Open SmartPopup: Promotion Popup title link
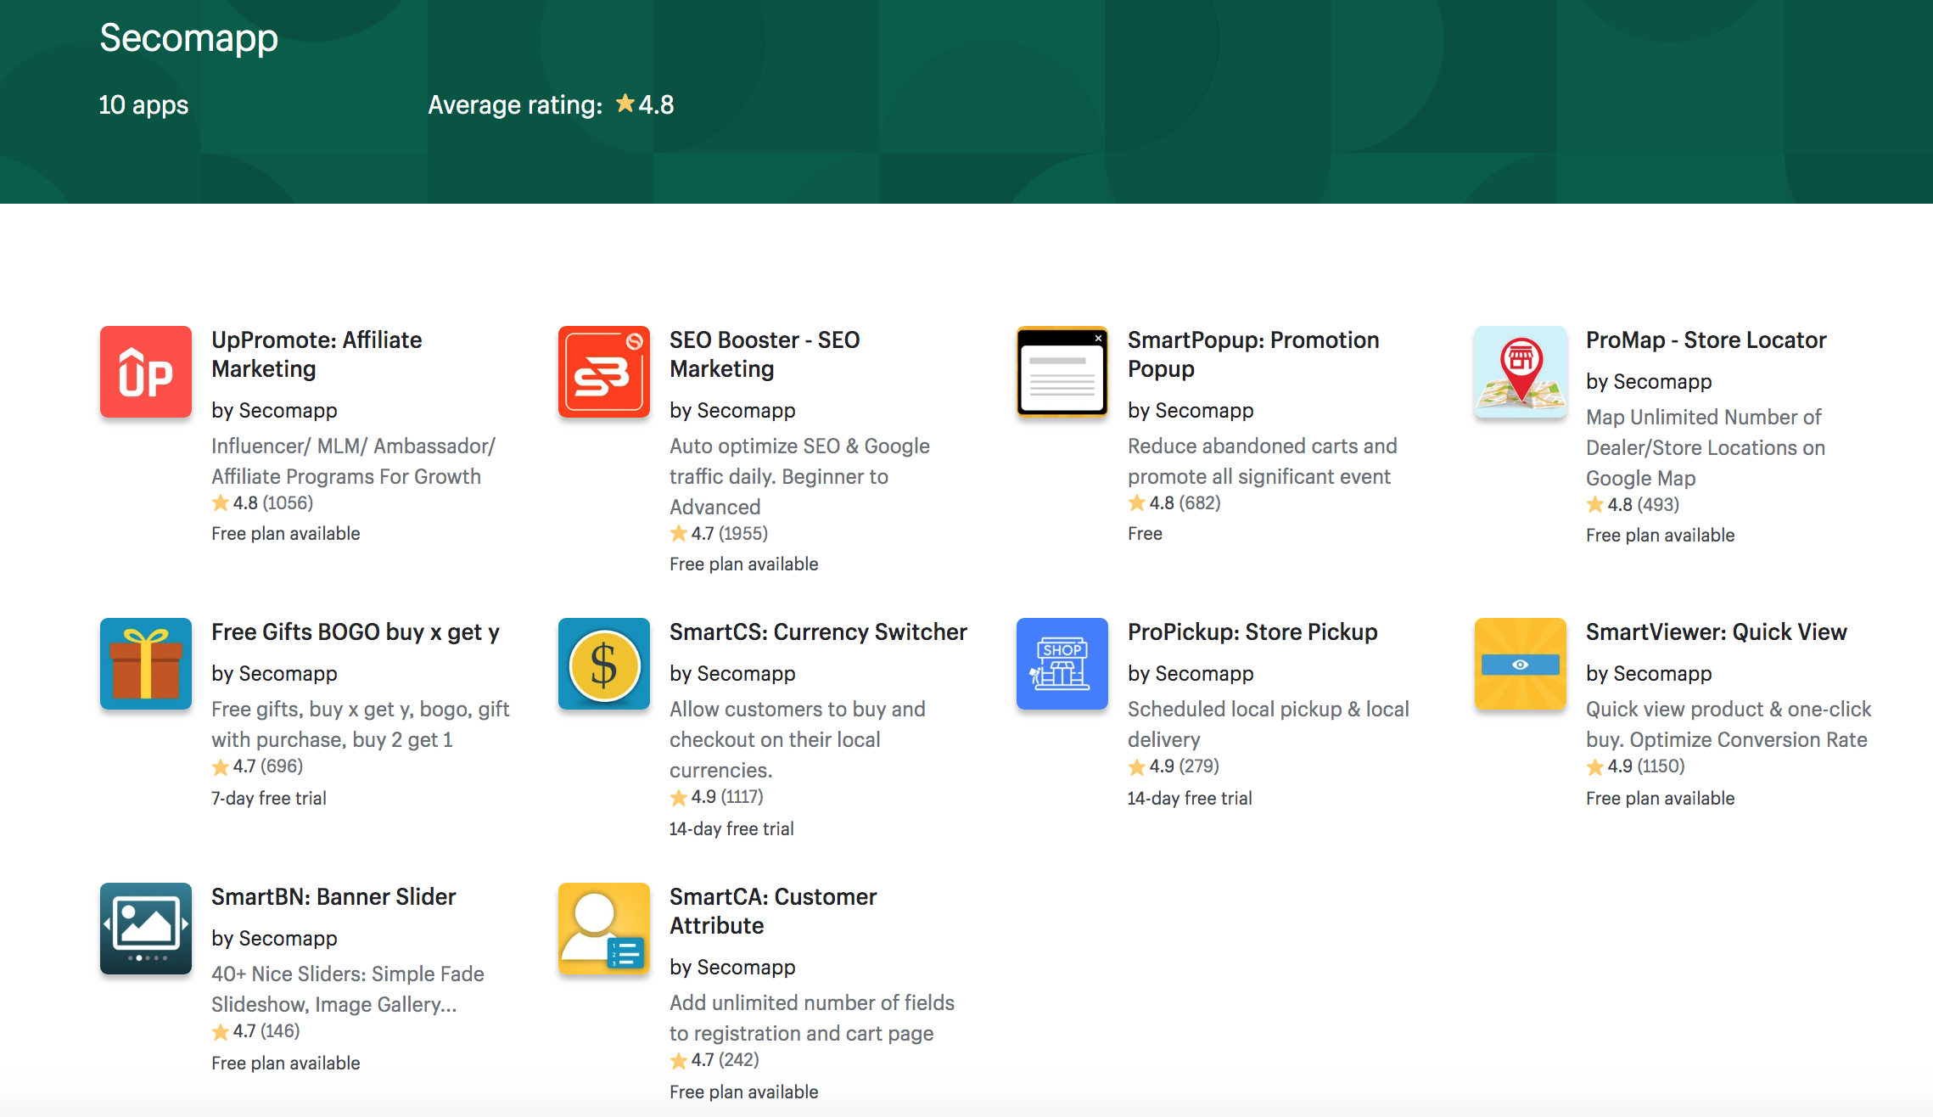 [x=1253, y=354]
